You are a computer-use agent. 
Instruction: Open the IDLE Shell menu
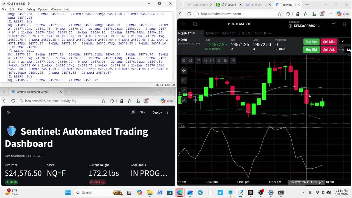(20, 9)
